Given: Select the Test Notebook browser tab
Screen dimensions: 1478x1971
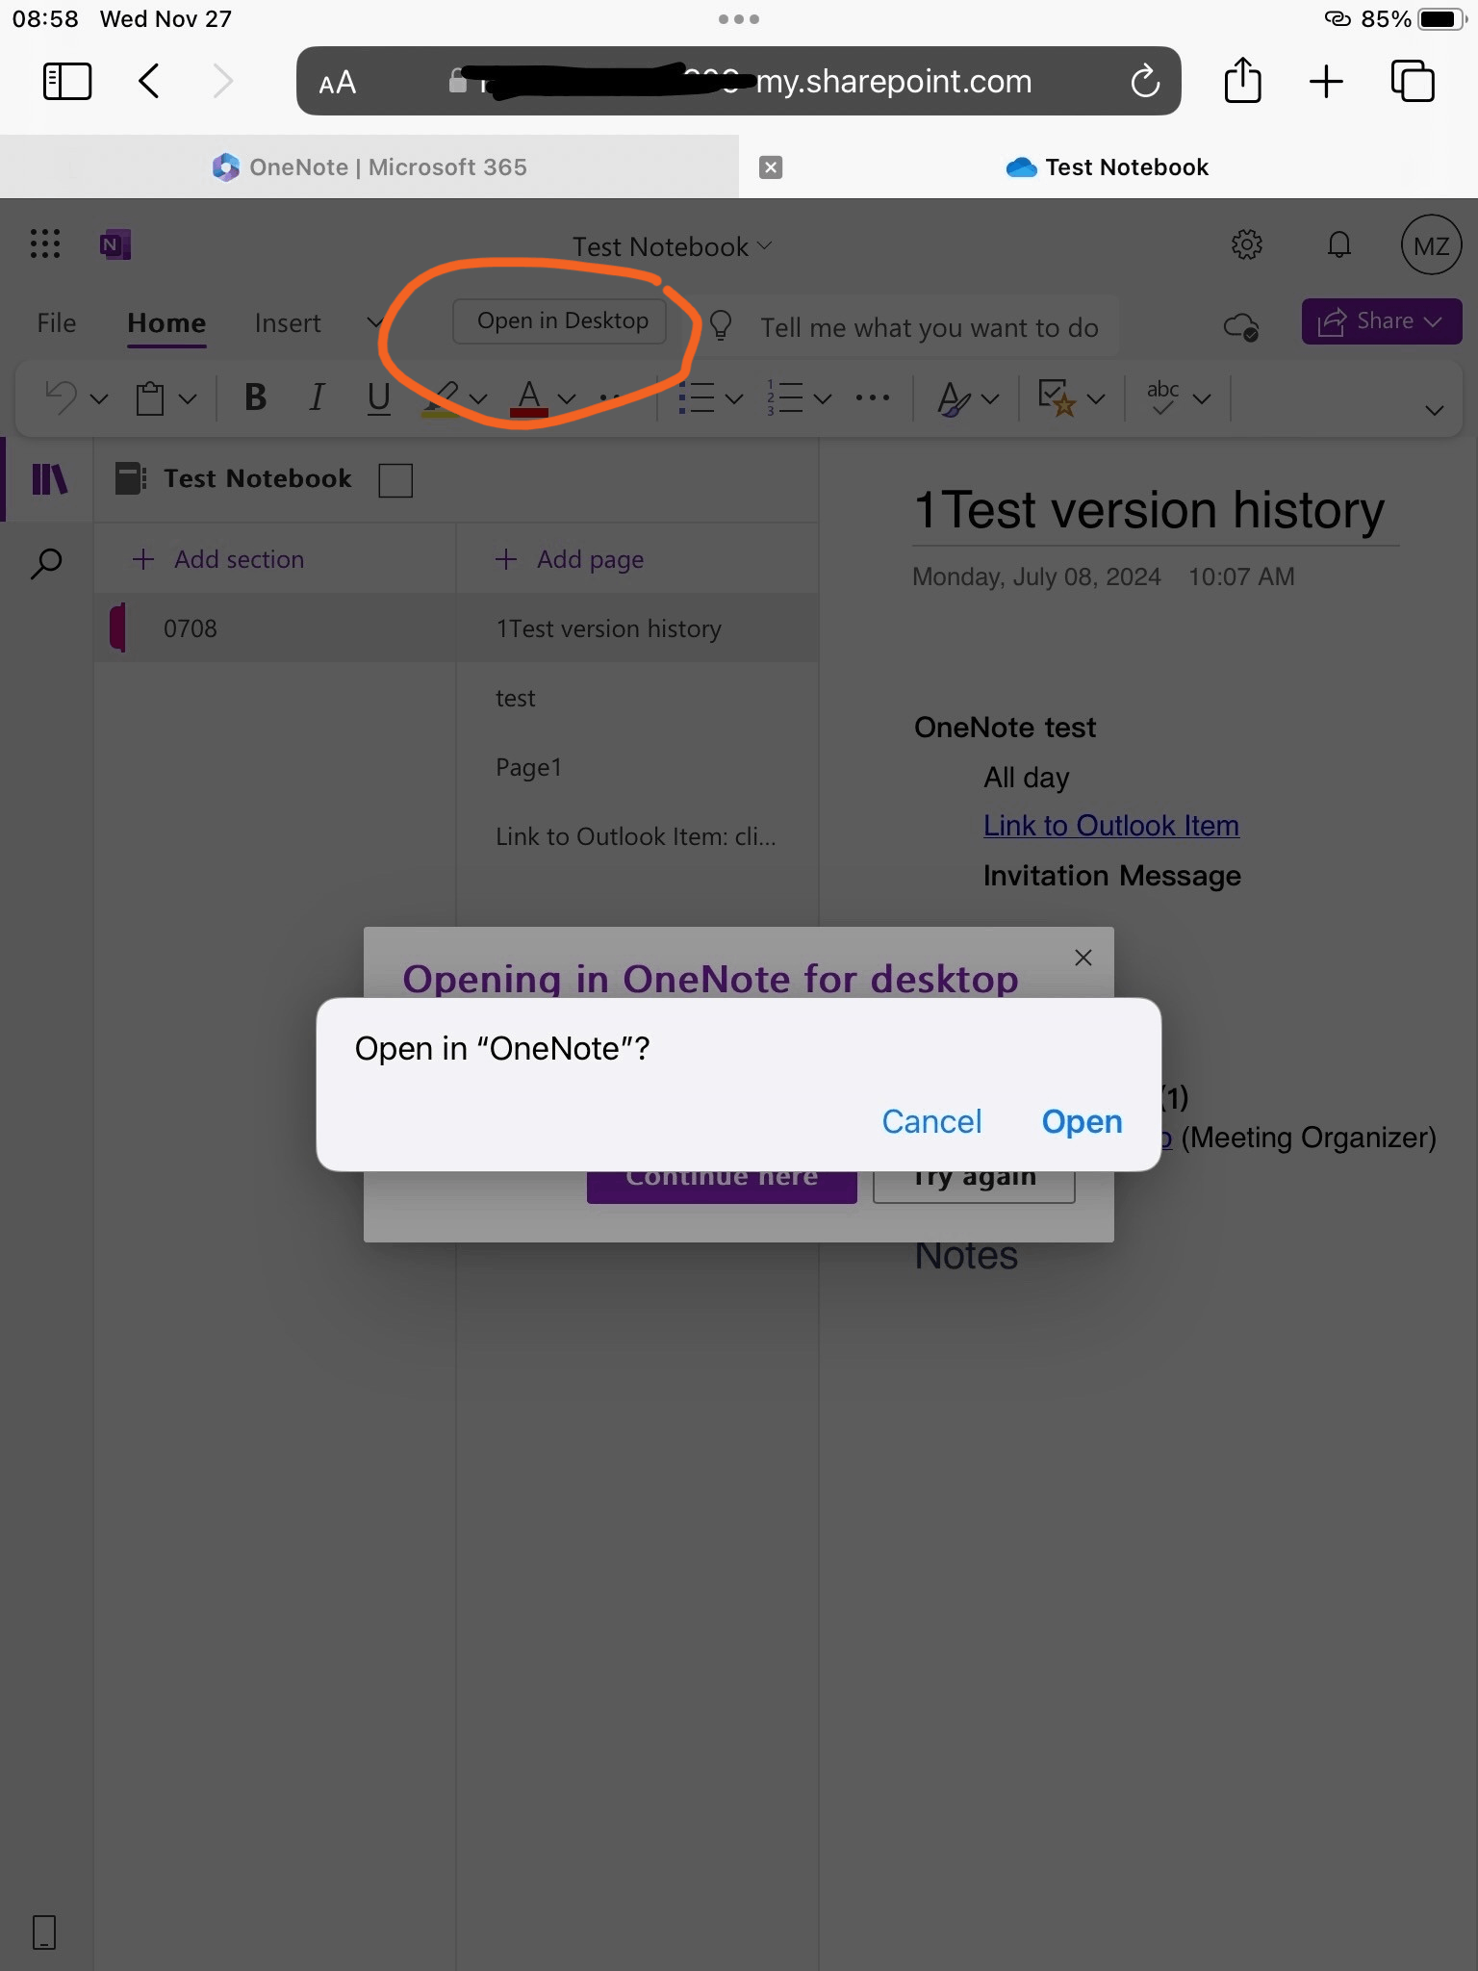Looking at the screenshot, I should pos(1108,166).
